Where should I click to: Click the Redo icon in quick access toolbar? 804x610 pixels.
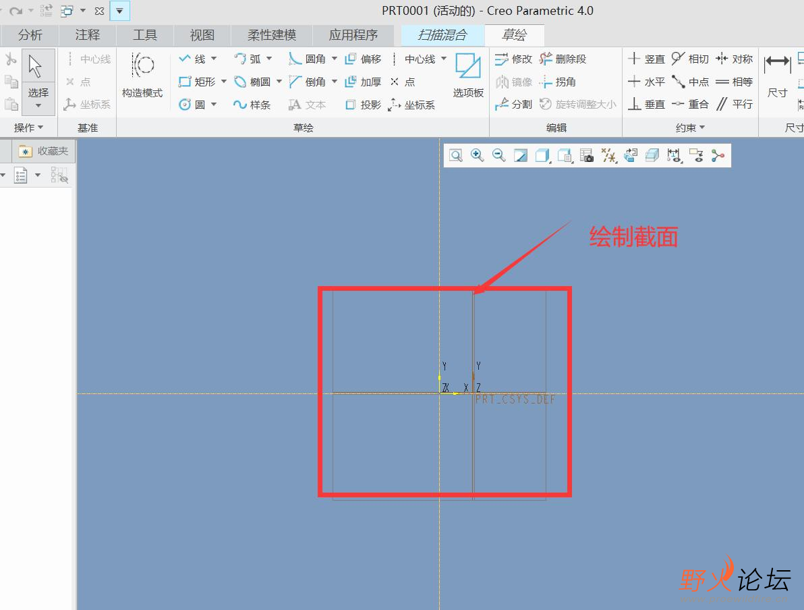pyautogui.click(x=16, y=11)
